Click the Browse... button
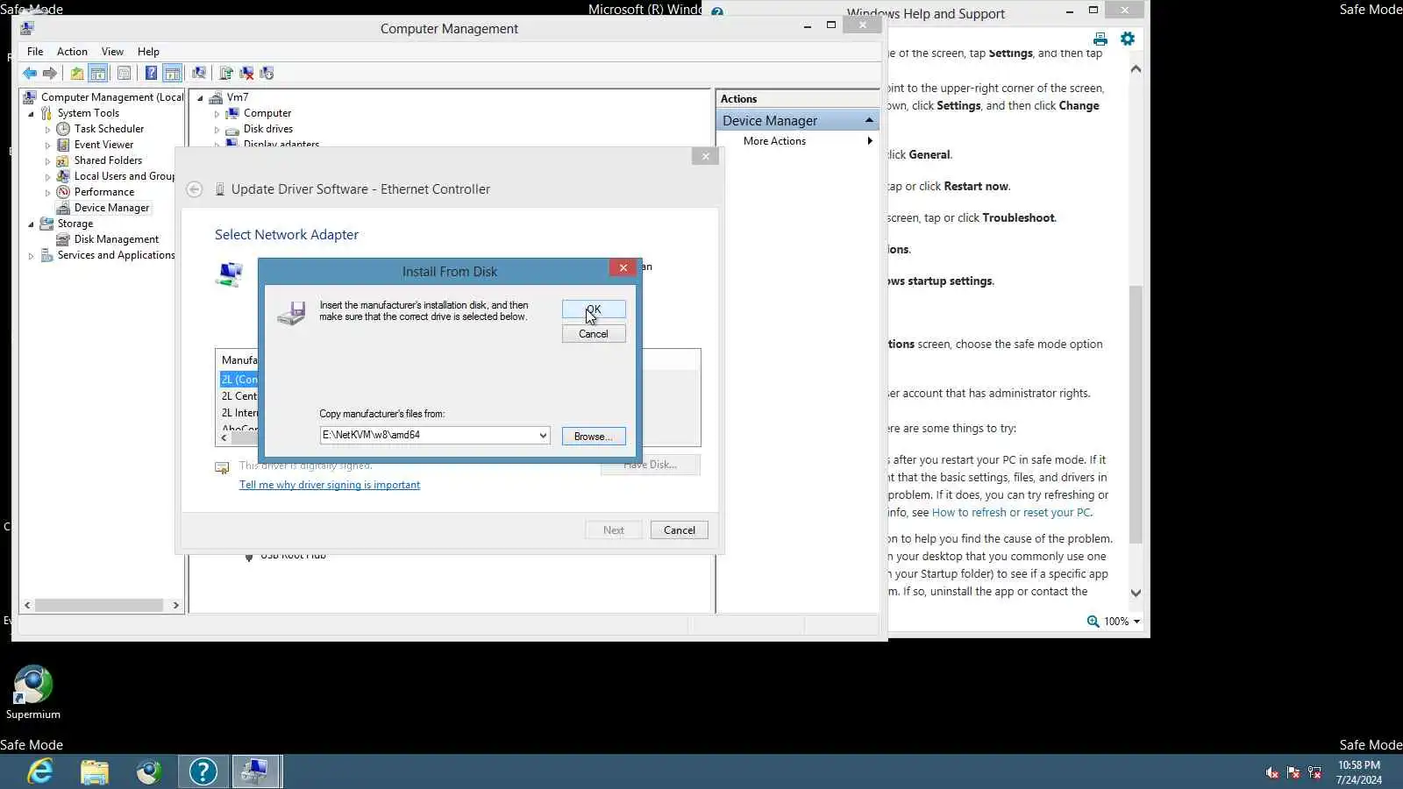 coord(594,437)
